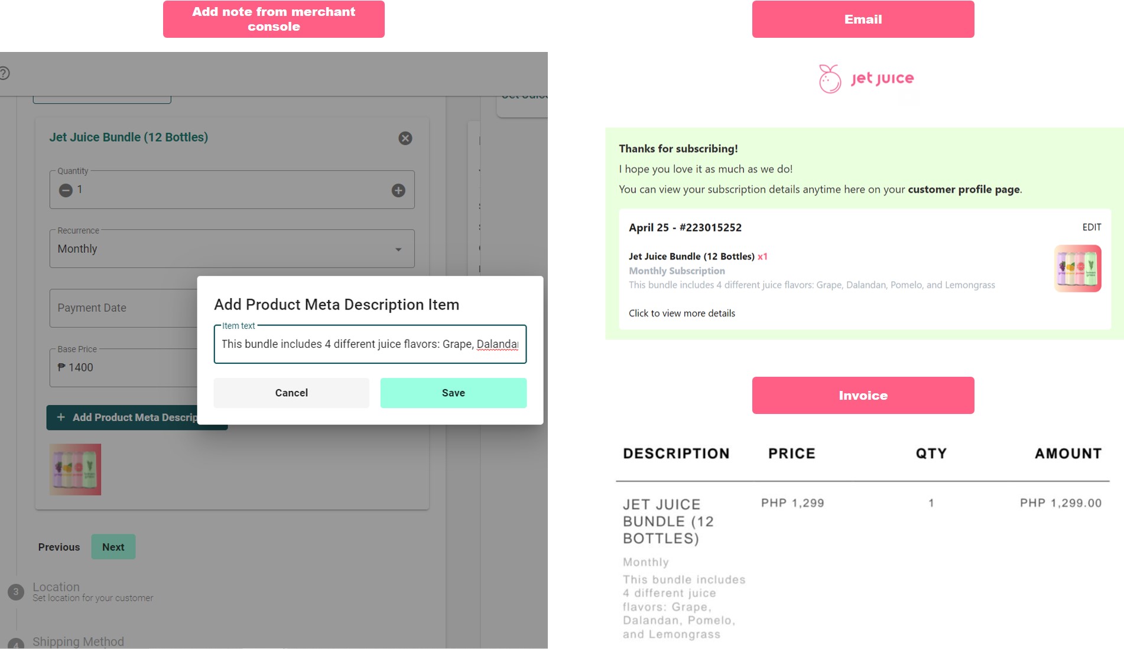Click the product image in the email
The height and width of the screenshot is (649, 1124).
click(1077, 269)
